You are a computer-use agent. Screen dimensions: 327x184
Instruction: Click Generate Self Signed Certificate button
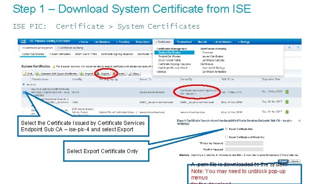coord(56,74)
